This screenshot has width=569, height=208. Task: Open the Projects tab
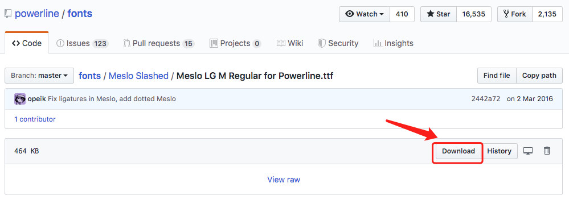click(x=235, y=44)
